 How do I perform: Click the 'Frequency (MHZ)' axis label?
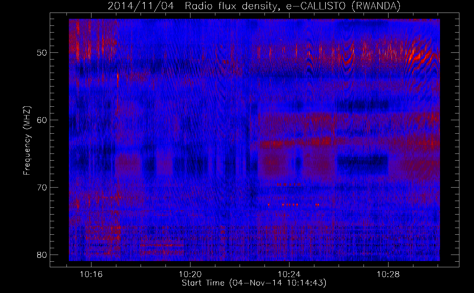coord(27,141)
